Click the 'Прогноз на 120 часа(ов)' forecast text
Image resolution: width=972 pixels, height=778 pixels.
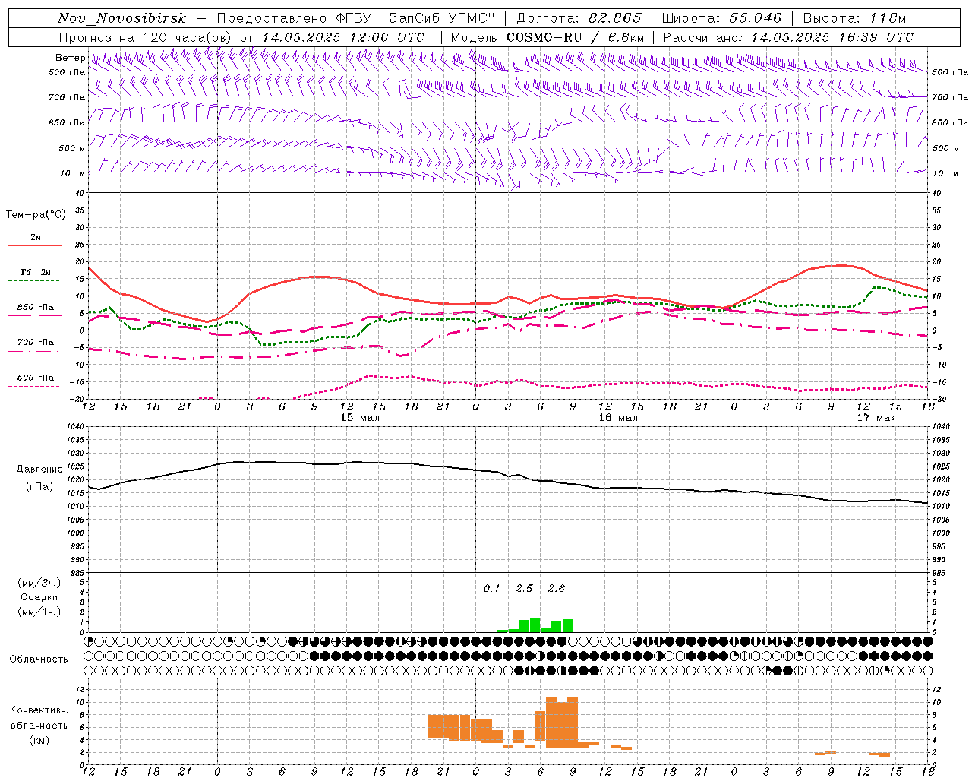tap(147, 37)
